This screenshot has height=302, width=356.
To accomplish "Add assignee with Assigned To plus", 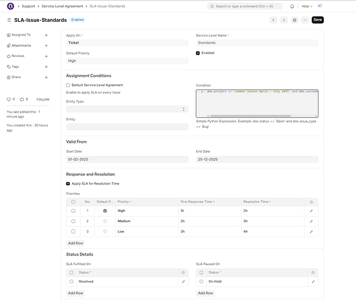I will pos(46,35).
